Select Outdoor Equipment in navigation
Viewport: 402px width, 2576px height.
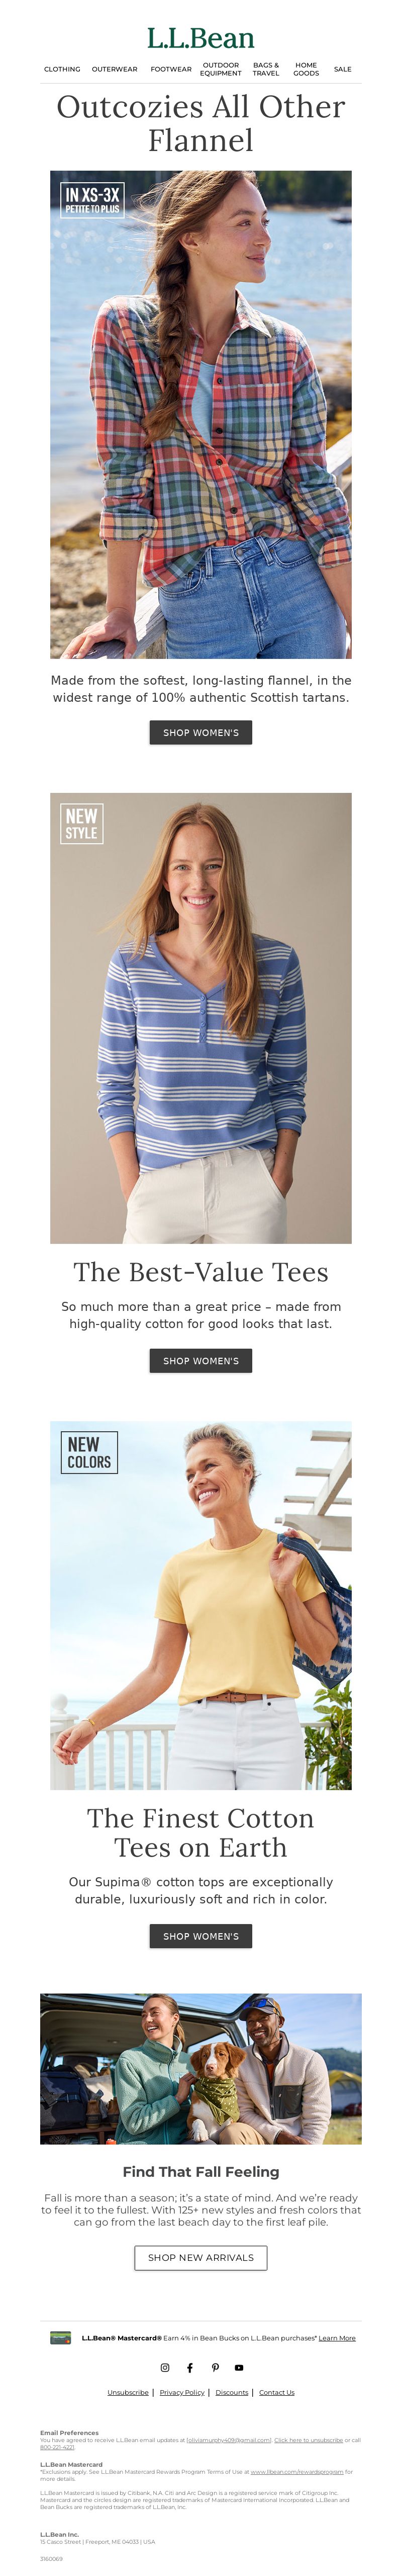click(221, 69)
